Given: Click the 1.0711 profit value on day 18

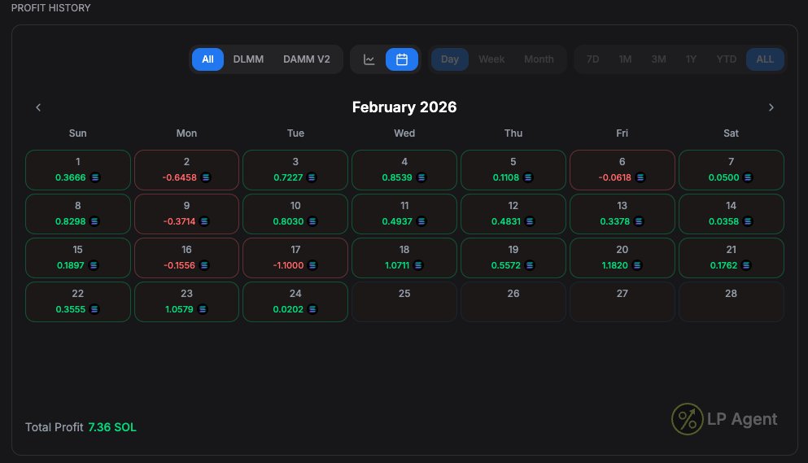Looking at the screenshot, I should (397, 265).
